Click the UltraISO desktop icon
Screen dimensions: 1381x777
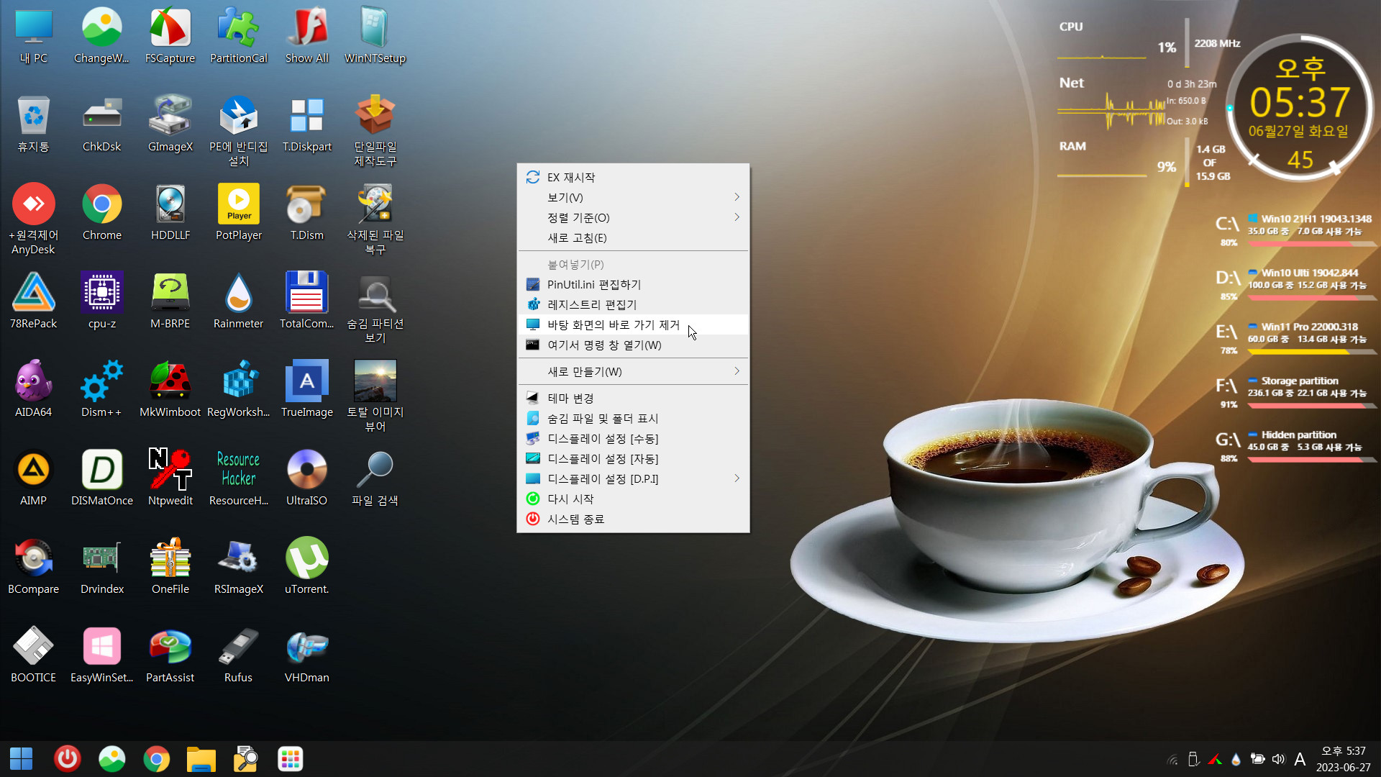306,478
